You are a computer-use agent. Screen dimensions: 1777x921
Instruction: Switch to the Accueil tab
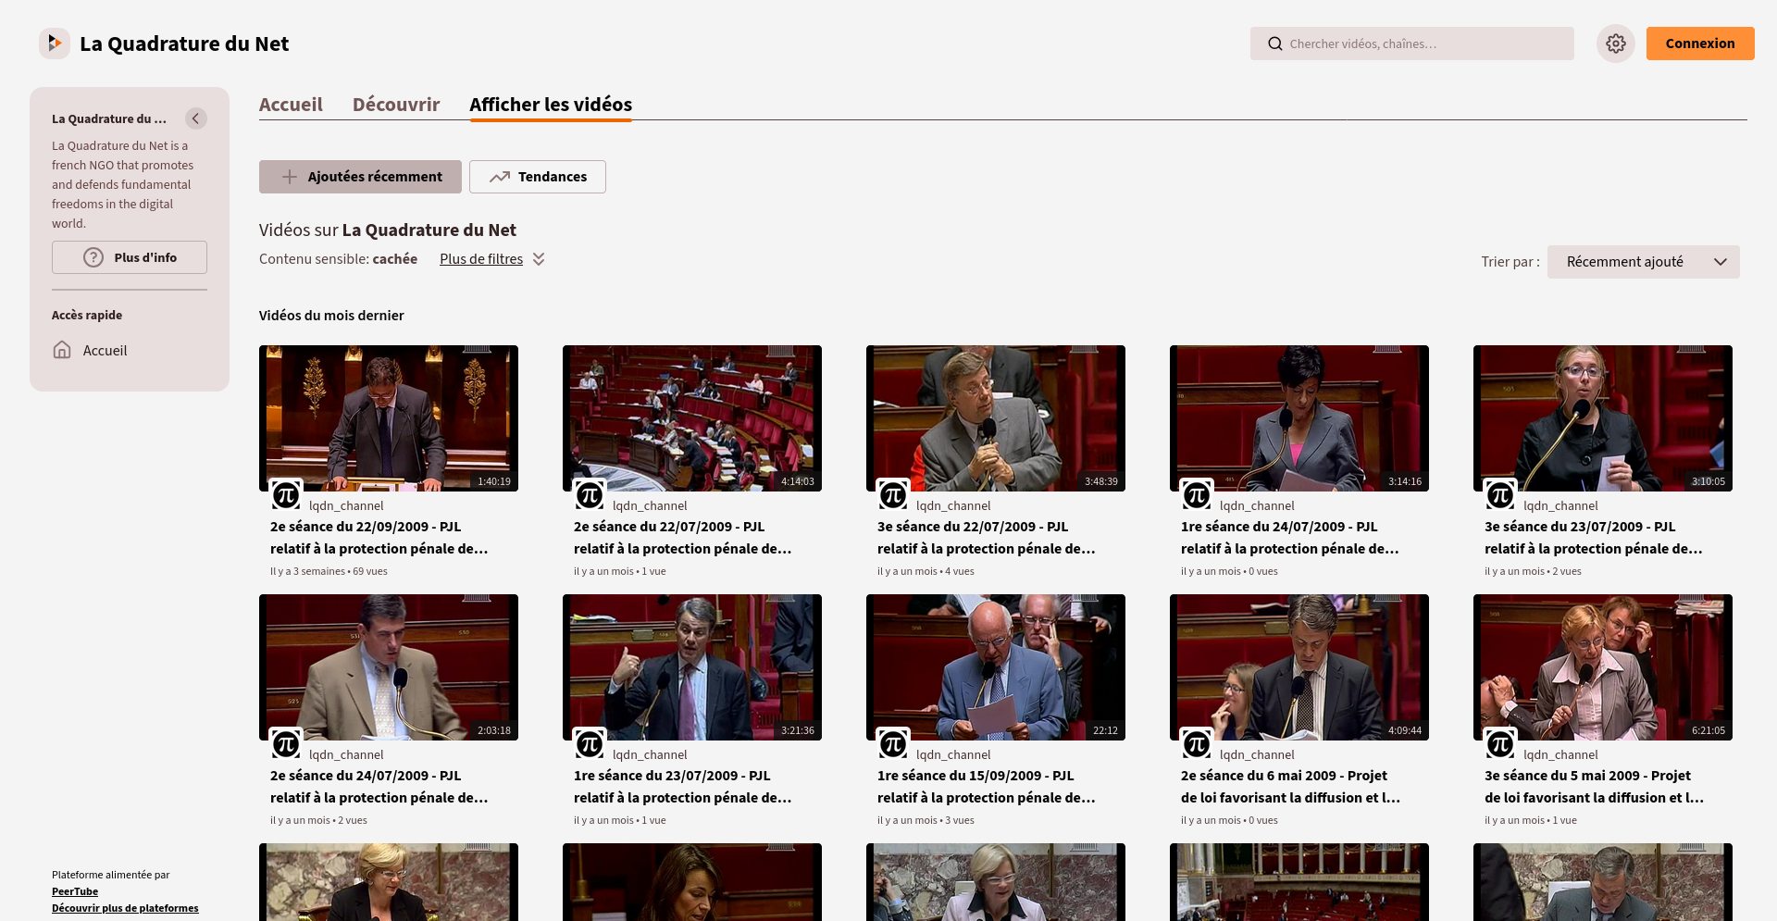click(x=291, y=105)
